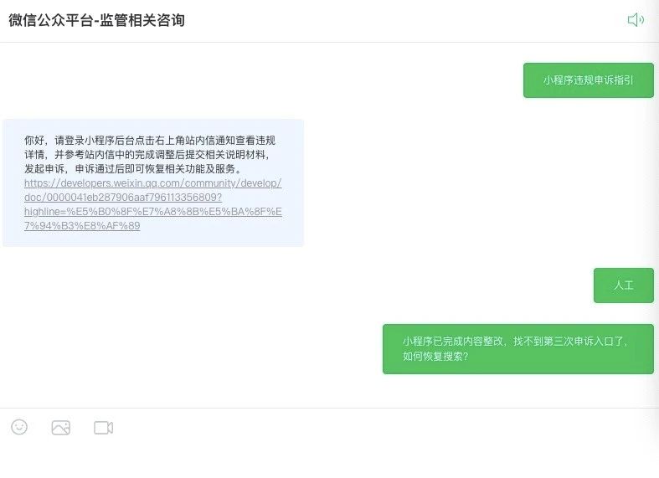Click the 人工 message bubble
The width and height of the screenshot is (659, 478).
click(624, 285)
